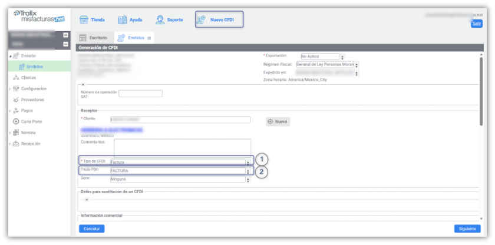The height and width of the screenshot is (245, 495).
Task: Select Emitidos in the sidebar tree
Action: 34,67
